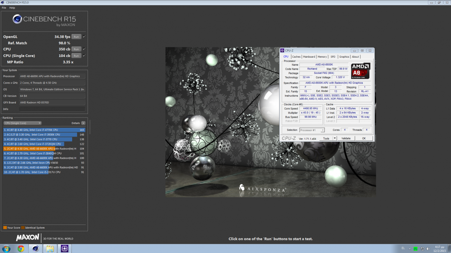Click the Tools button in CPU-Z
The height and width of the screenshot is (253, 451).
click(x=326, y=138)
